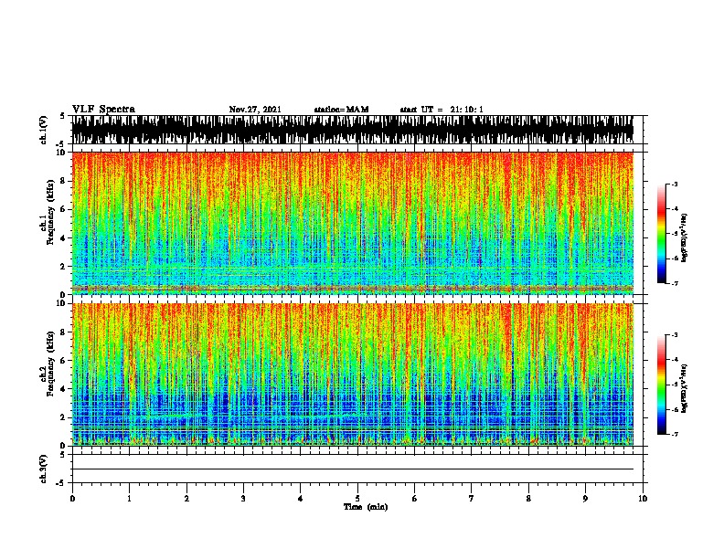This screenshot has height=559, width=724.
Task: Click the "ch.1(V)" axis label
Action: tap(44, 130)
